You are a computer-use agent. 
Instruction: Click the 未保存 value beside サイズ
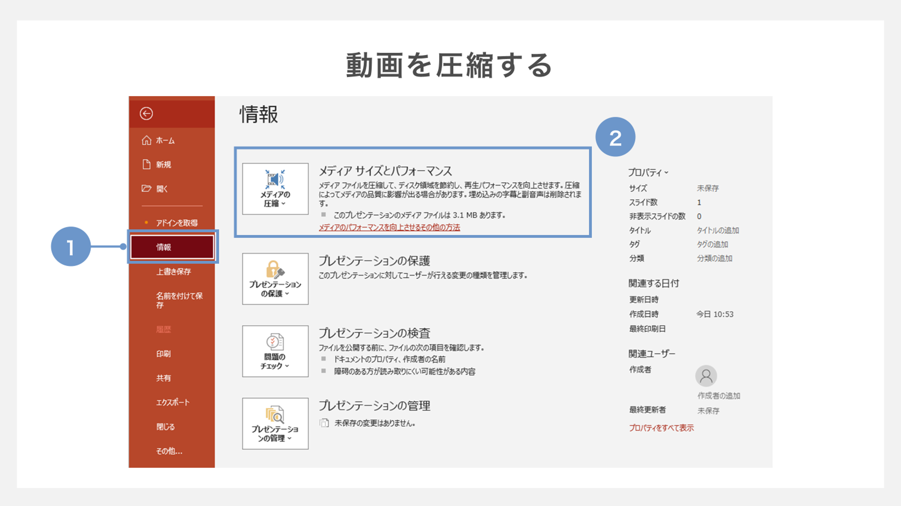coord(708,189)
